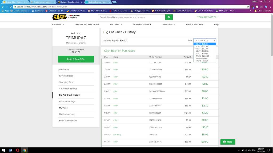Open the Other bookmarks folder
This screenshot has height=153, width=273.
click(x=263, y=11)
